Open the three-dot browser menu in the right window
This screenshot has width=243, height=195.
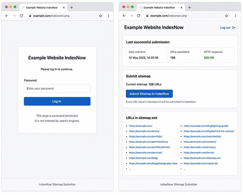[236, 16]
